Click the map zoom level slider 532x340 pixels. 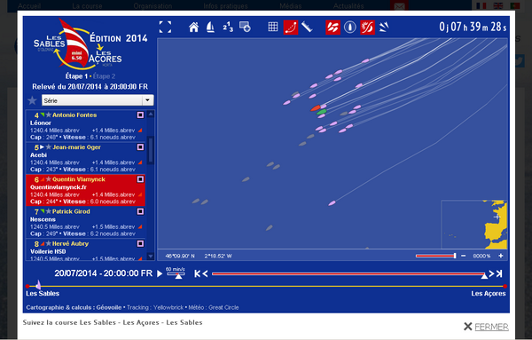click(436, 256)
